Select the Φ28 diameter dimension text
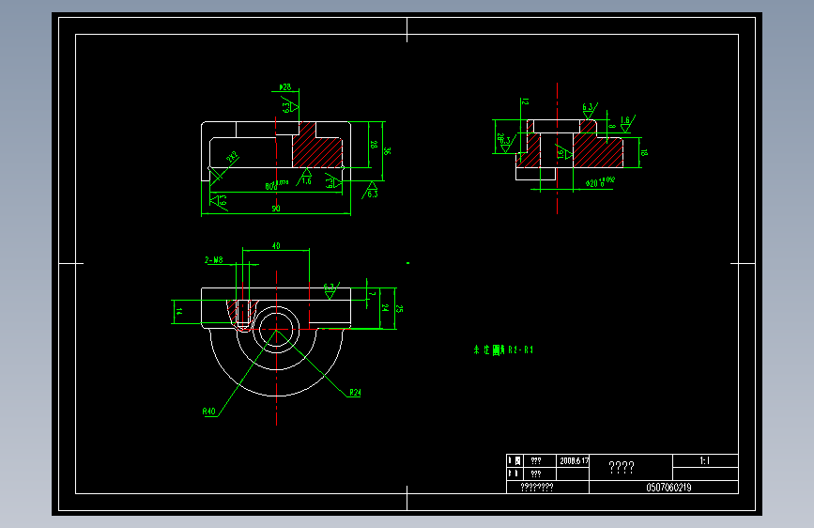814x528 pixels. coord(285,87)
